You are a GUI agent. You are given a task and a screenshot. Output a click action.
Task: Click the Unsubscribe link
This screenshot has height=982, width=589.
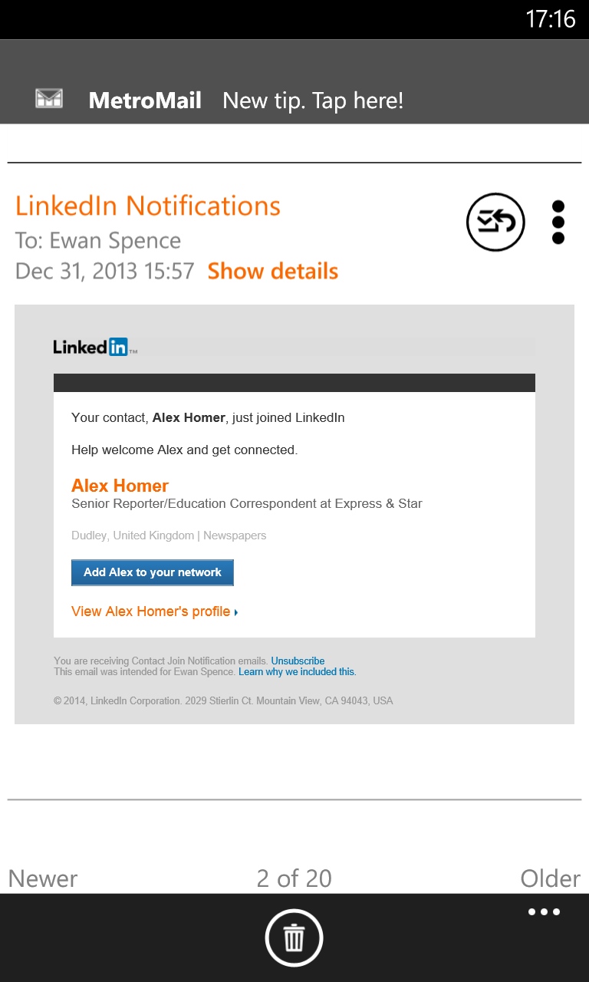[x=298, y=661]
